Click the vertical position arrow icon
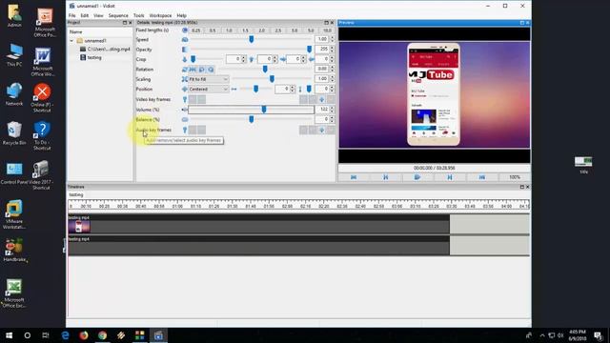610x343 pixels. (x=300, y=90)
